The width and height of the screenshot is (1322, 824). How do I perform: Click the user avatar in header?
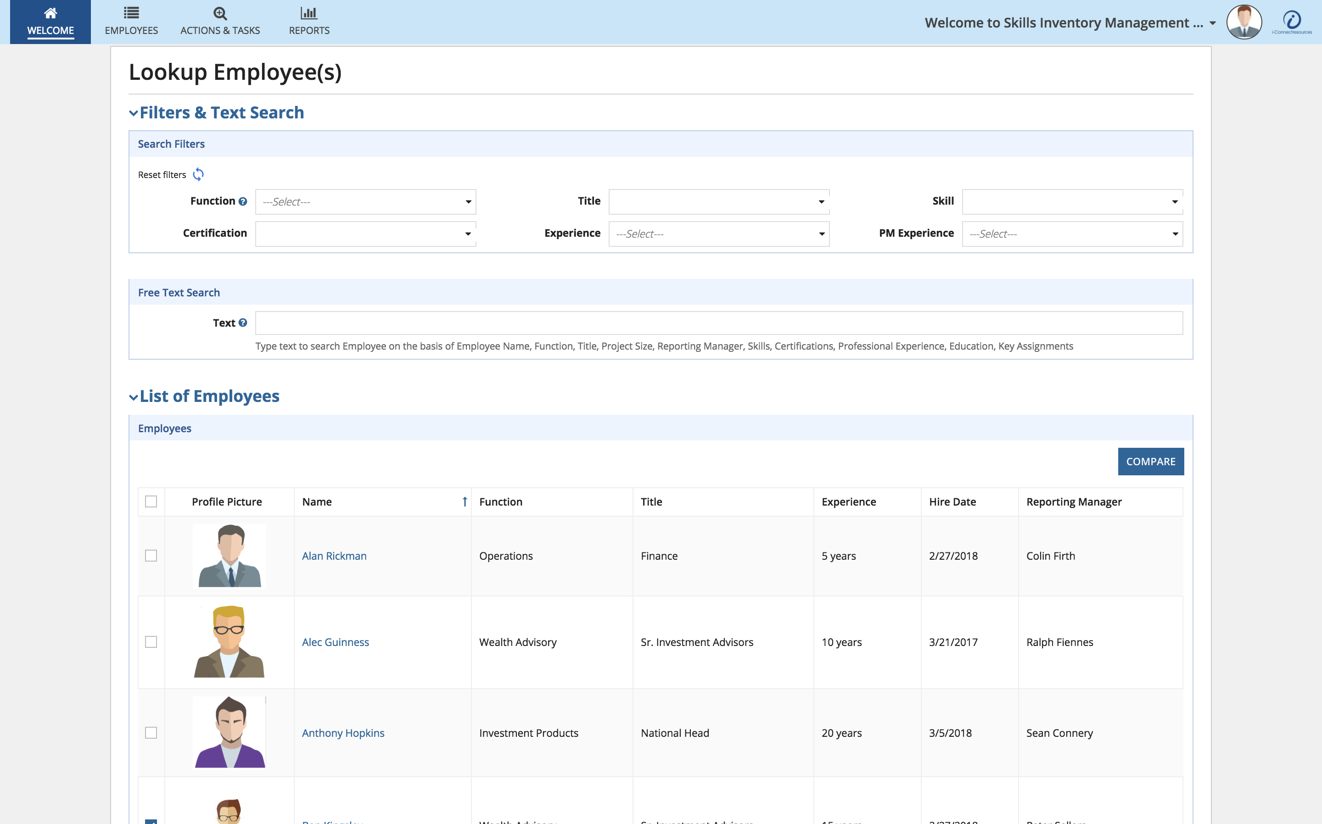point(1244,22)
